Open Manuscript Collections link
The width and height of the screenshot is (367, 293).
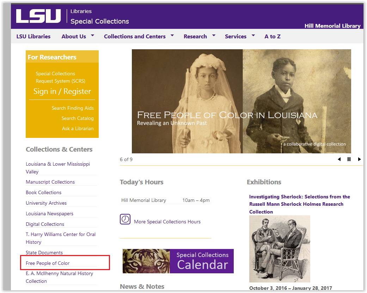coord(50,182)
